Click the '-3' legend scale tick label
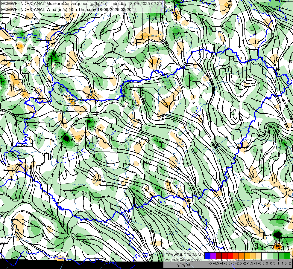This screenshot has width=293, height=269. 233,263
